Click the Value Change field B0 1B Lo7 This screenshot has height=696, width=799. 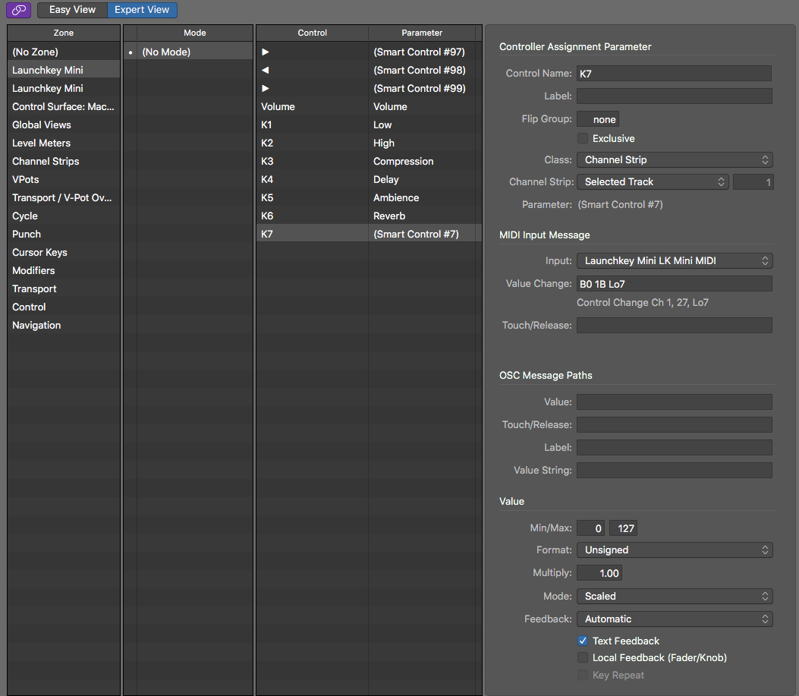(x=674, y=284)
